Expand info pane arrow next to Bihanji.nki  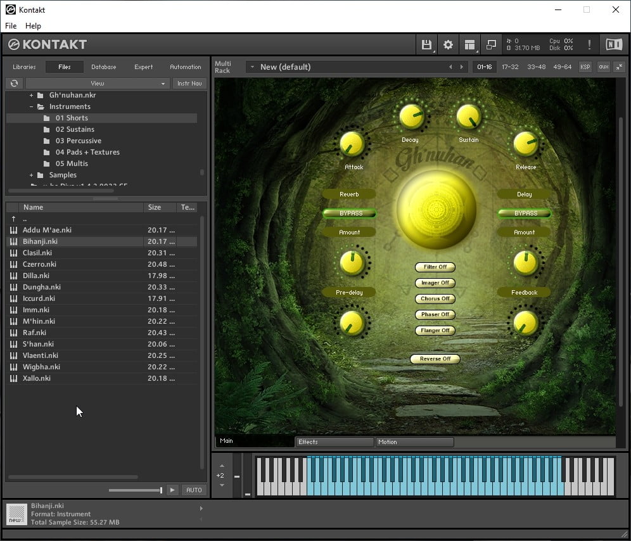tap(201, 509)
